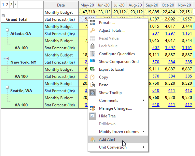Viewport: 195px width, 156px height.
Task: Click the Lock Value padlock icon
Action: pos(92,46)
